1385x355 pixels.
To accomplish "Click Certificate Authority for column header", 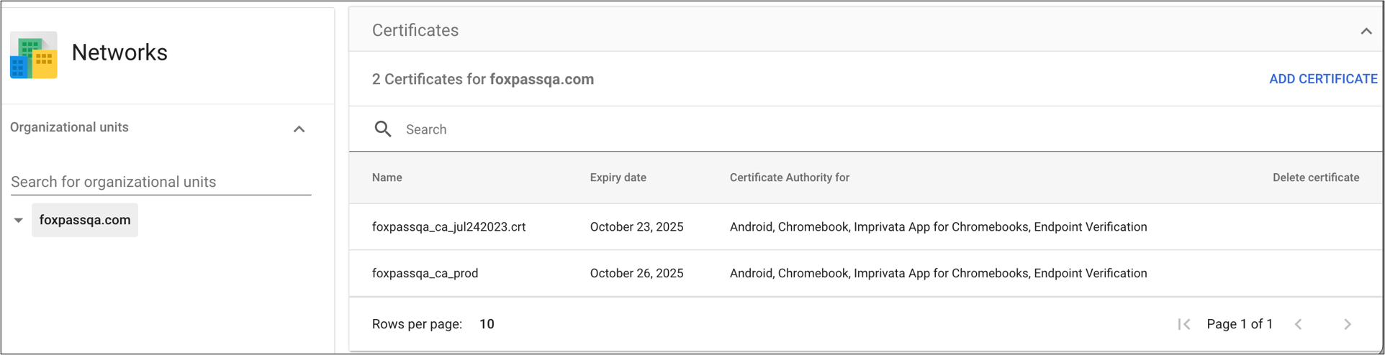I will tap(789, 177).
